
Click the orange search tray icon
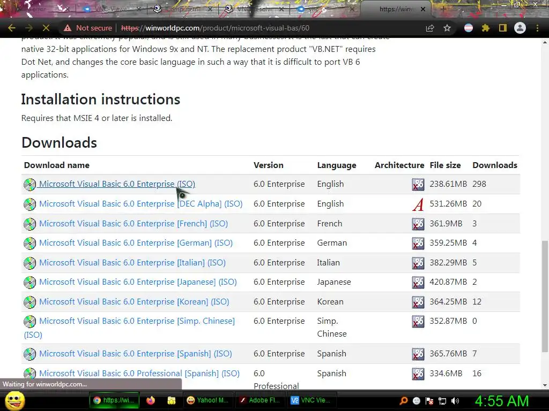pyautogui.click(x=404, y=400)
